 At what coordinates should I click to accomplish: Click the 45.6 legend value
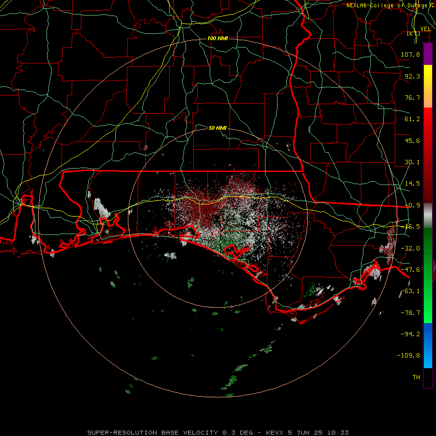click(x=412, y=140)
